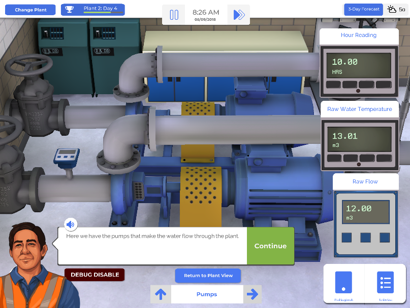The height and width of the screenshot is (308, 410).
Task: Play the narration speaker audio
Action: pyautogui.click(x=71, y=224)
